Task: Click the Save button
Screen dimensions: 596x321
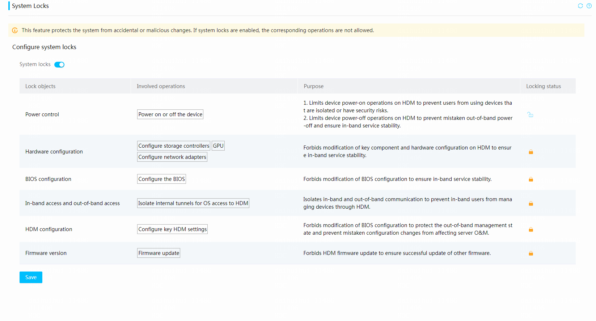Action: [x=31, y=277]
